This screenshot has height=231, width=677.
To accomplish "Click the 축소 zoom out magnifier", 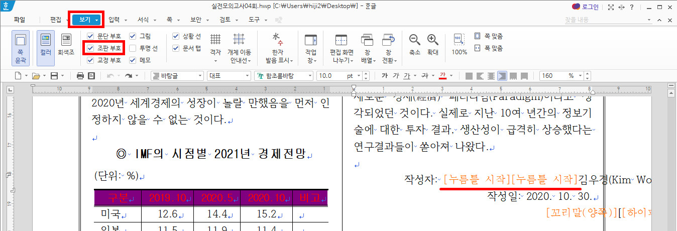I will [x=414, y=44].
